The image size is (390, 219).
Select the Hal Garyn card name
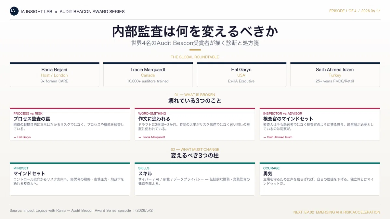[241, 69]
